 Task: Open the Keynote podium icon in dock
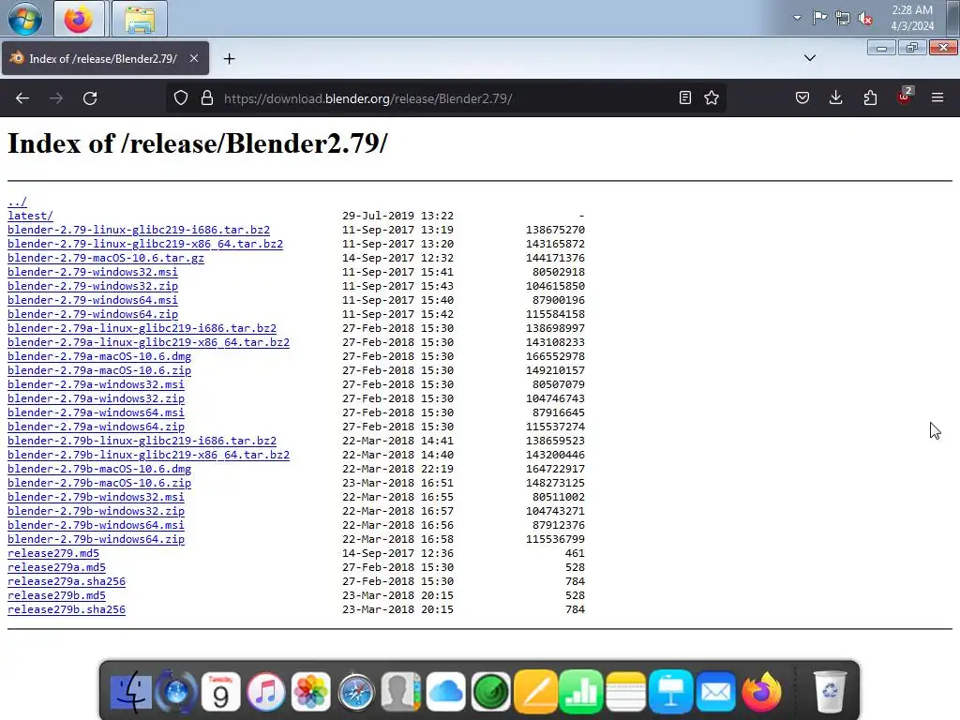[x=671, y=693]
